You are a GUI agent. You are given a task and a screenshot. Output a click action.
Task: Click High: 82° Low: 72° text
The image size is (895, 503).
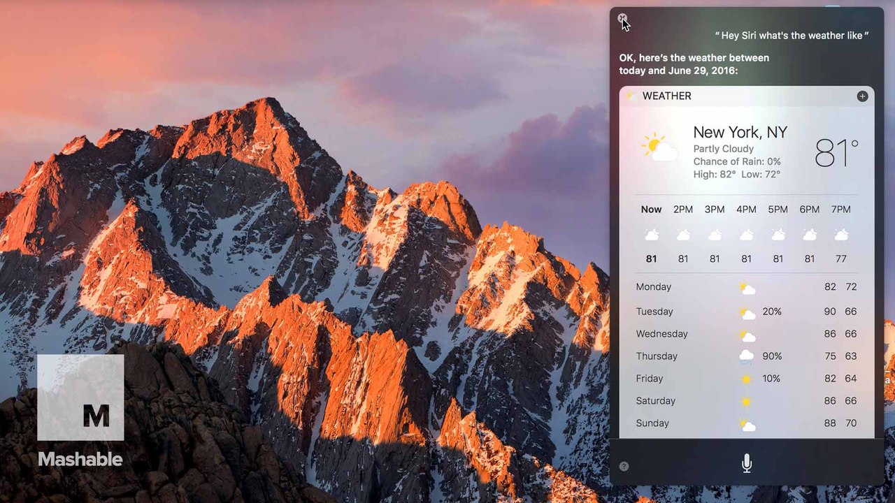736,174
